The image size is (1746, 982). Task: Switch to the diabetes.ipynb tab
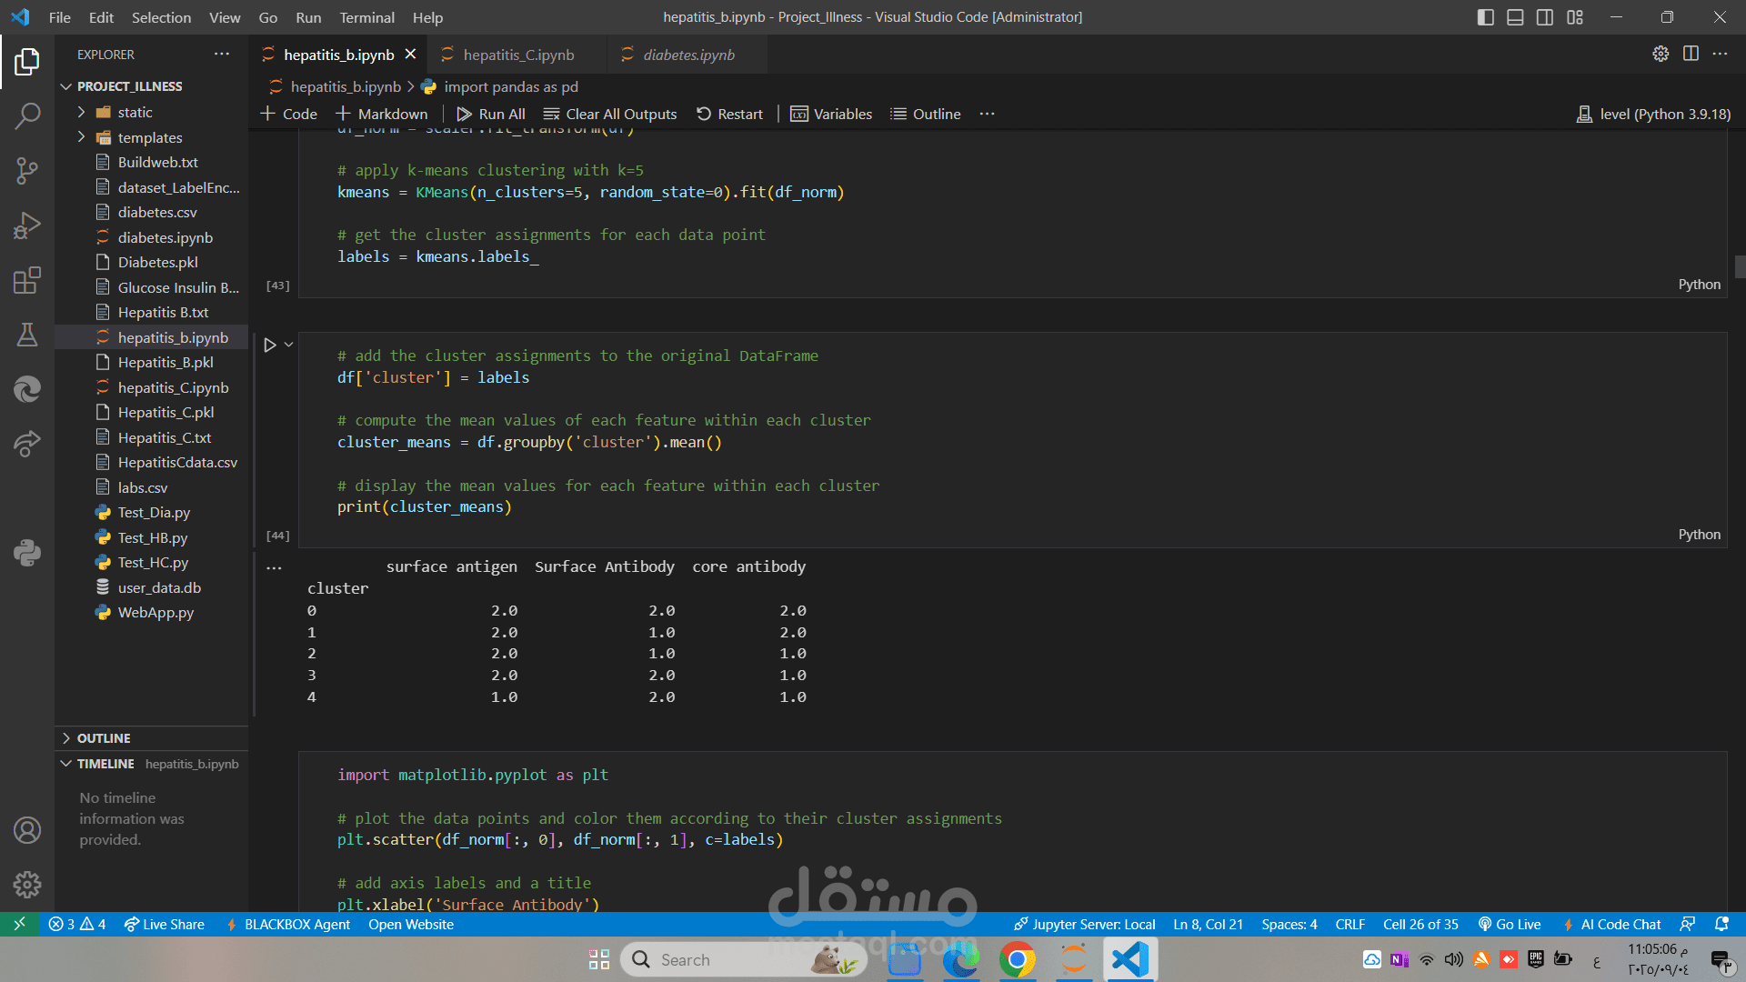tap(688, 55)
